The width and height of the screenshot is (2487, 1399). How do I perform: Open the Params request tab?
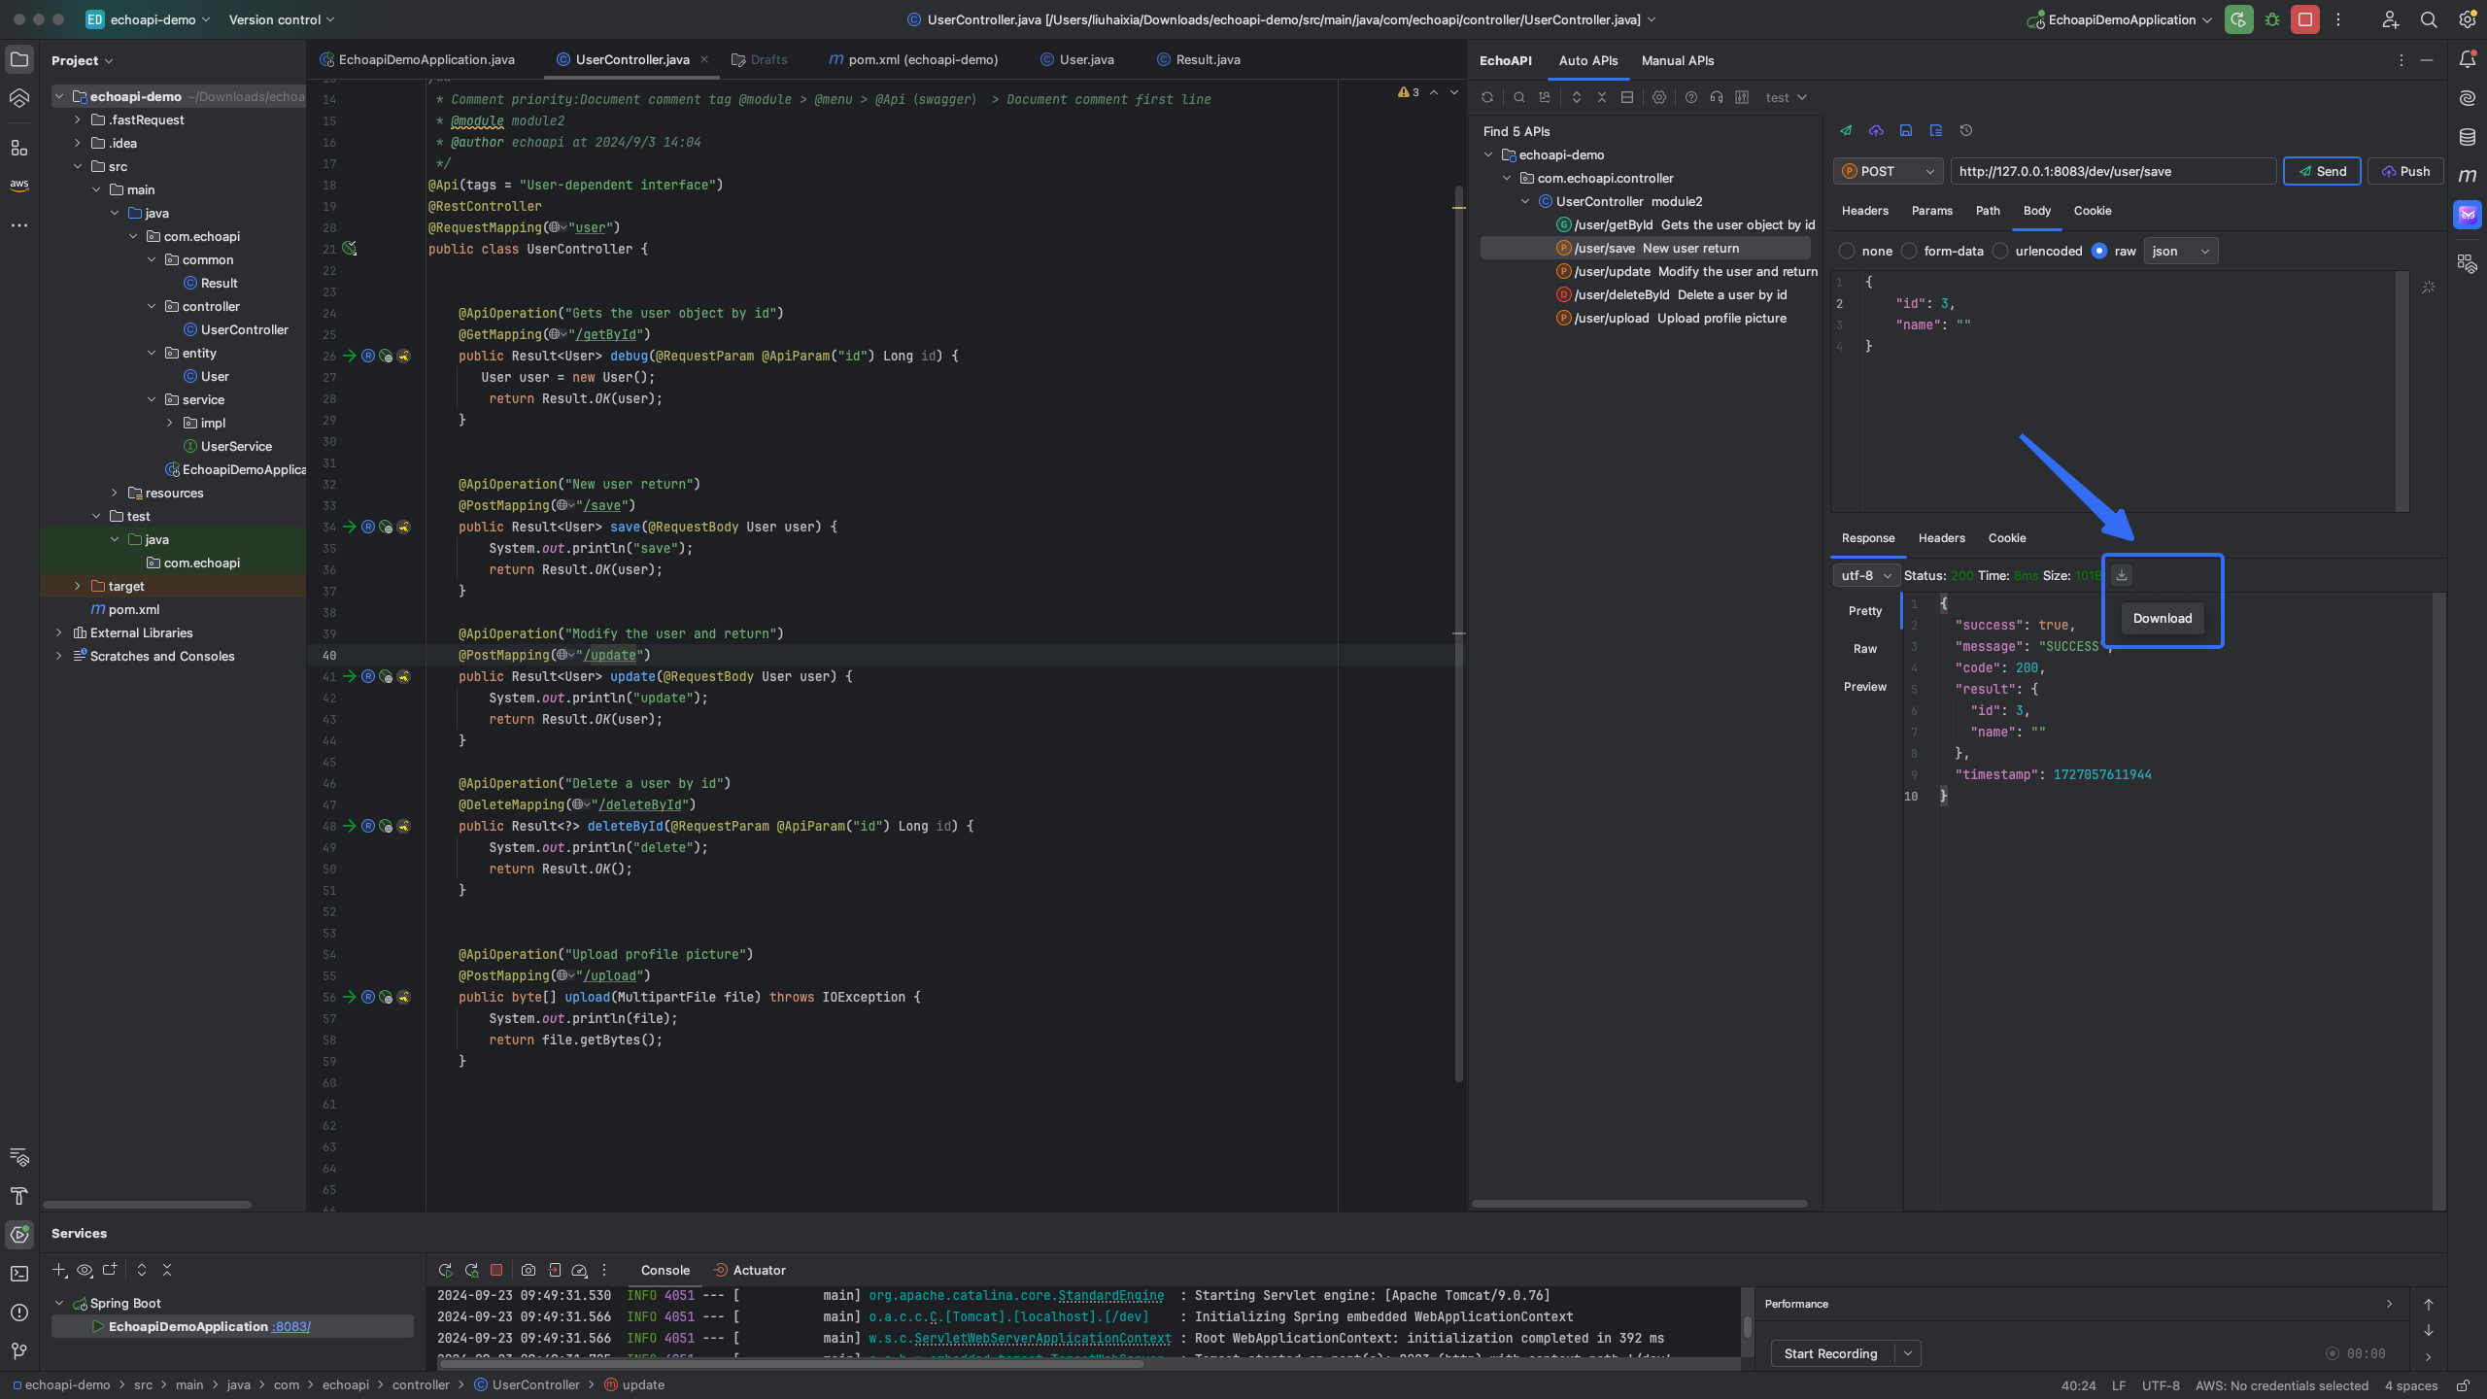(x=1931, y=211)
